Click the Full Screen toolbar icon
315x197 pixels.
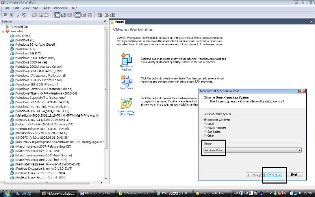click(70, 15)
